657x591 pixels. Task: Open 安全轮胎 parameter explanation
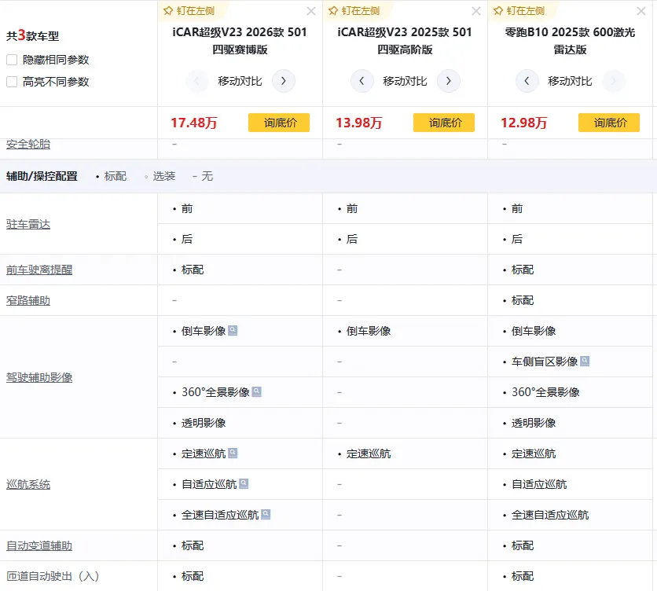28,144
